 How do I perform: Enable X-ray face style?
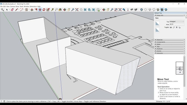point(141,10)
